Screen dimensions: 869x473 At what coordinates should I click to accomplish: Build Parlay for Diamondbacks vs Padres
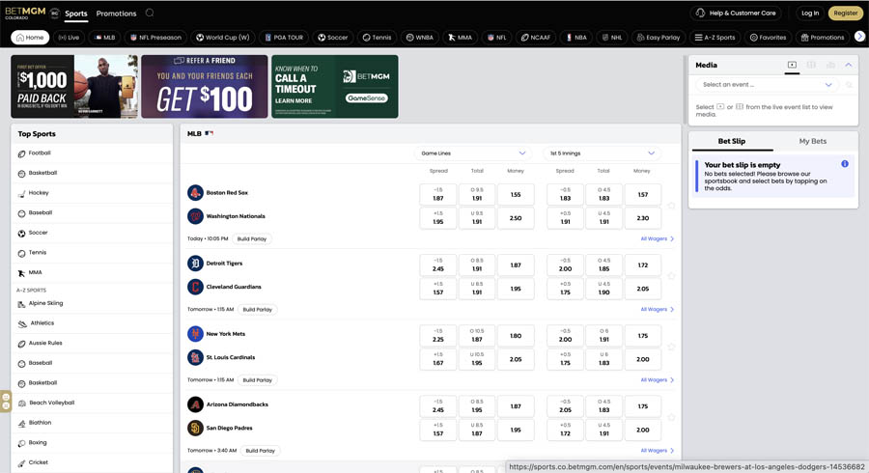261,450
